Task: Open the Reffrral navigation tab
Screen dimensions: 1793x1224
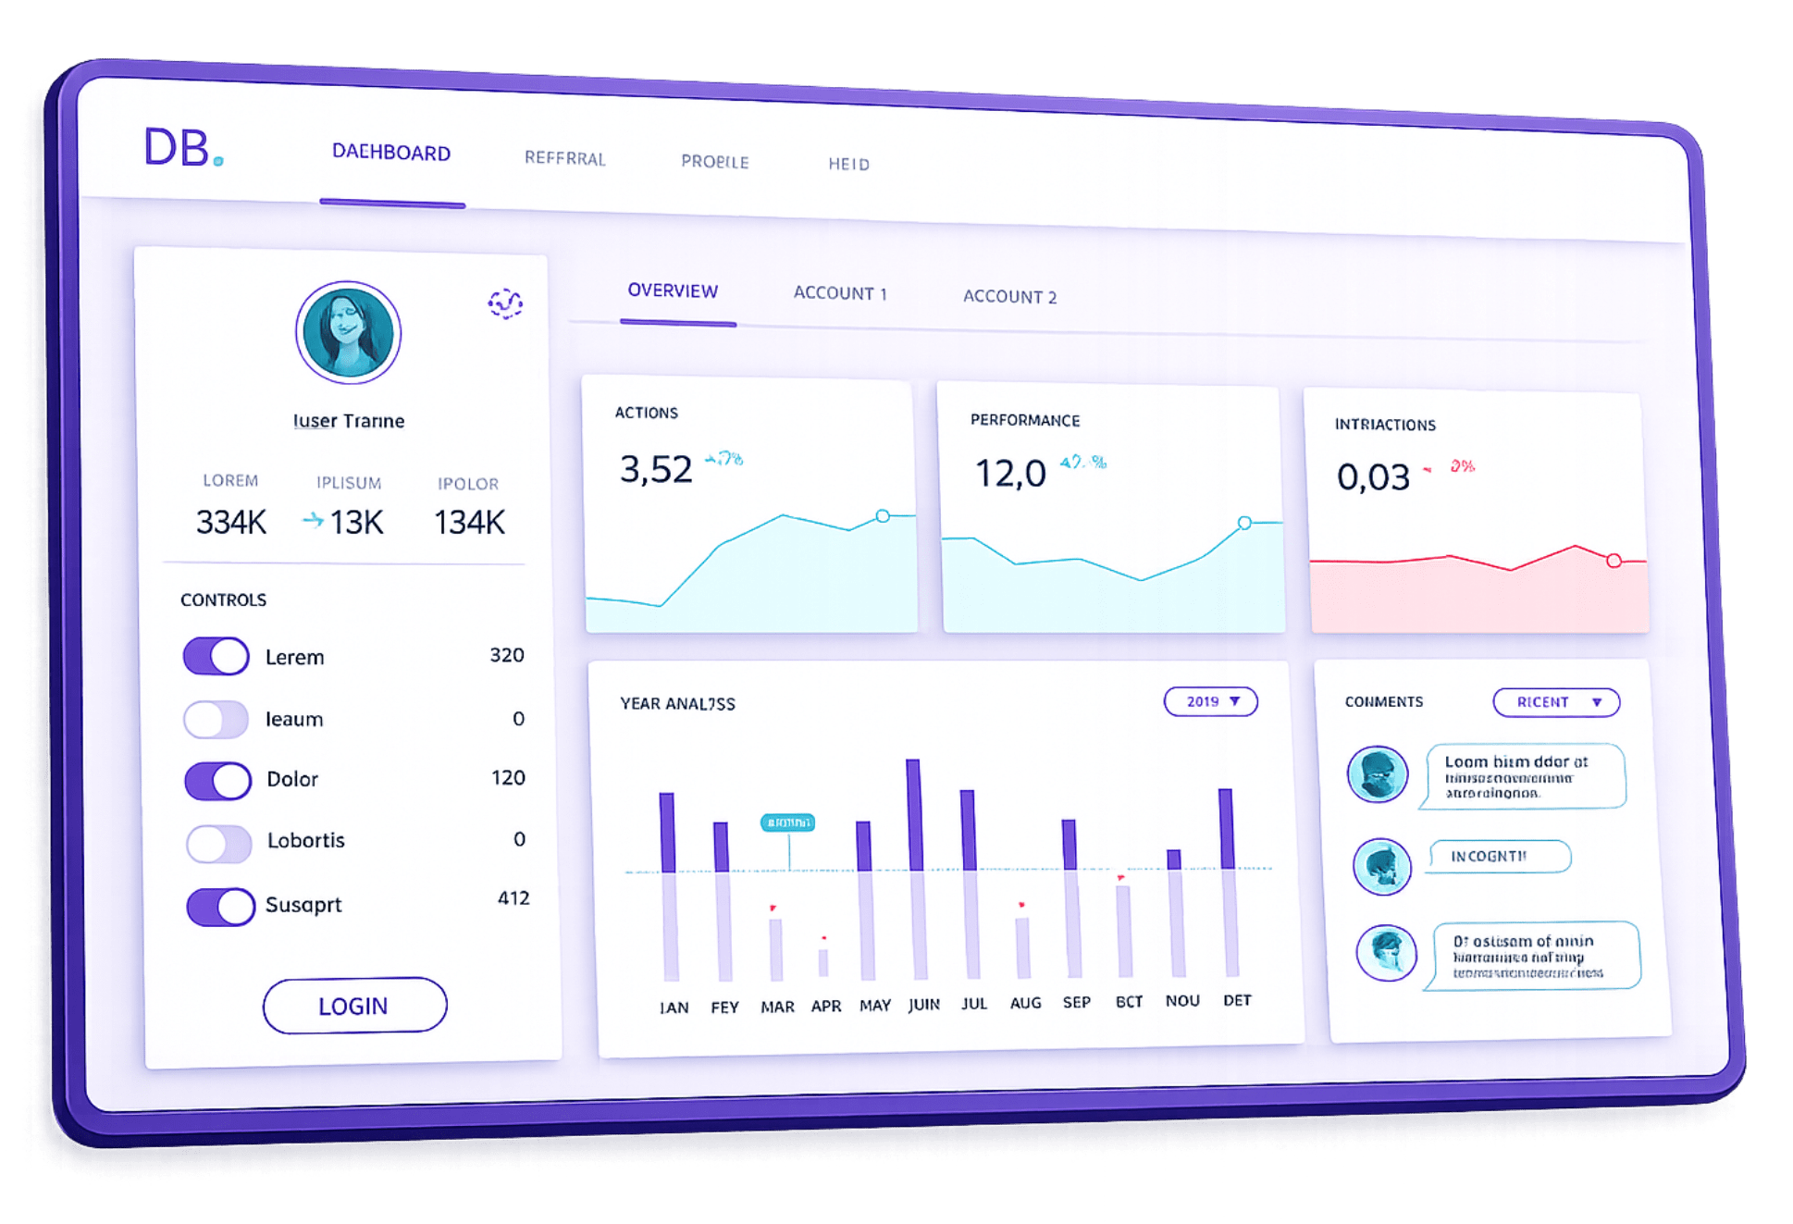Action: point(565,158)
